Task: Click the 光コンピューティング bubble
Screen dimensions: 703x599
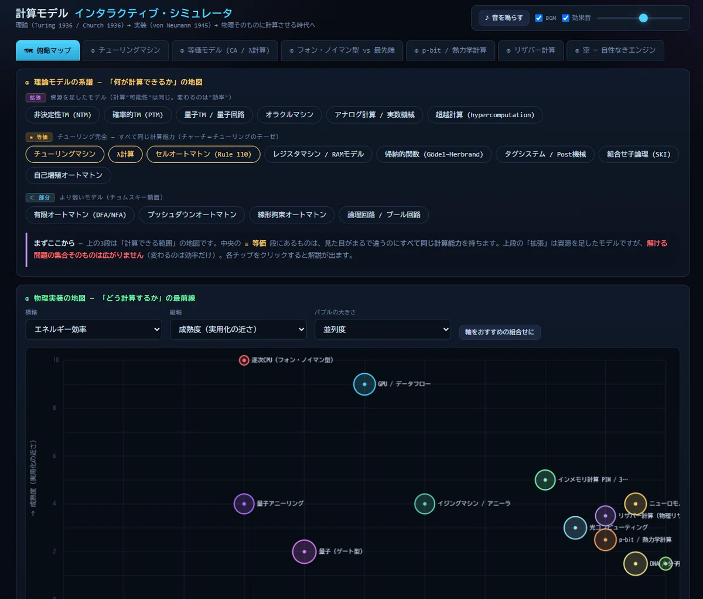Action: click(575, 527)
